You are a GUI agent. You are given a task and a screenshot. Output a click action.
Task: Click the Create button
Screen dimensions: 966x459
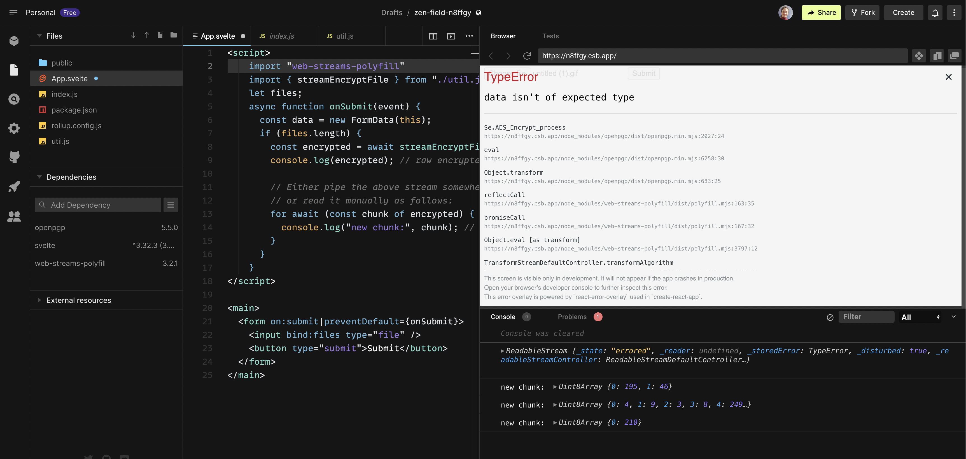(903, 13)
